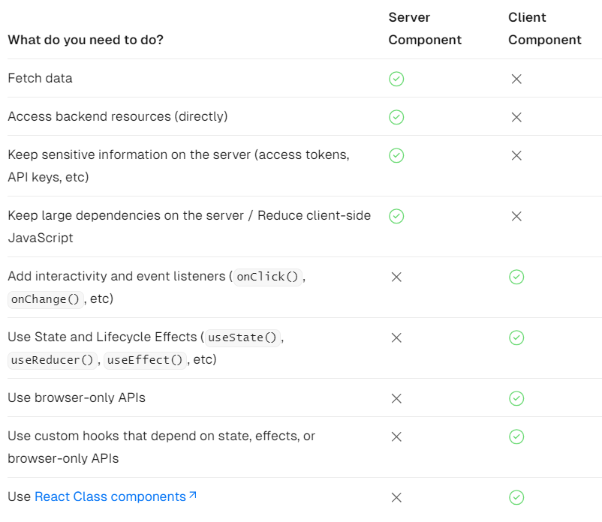Click Client checkmark for interactivity row
Viewport: 602px width, 522px height.
516,277
